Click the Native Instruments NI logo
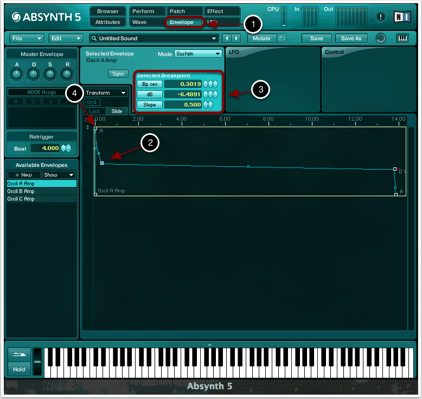This screenshot has height=399, width=422. point(402,17)
